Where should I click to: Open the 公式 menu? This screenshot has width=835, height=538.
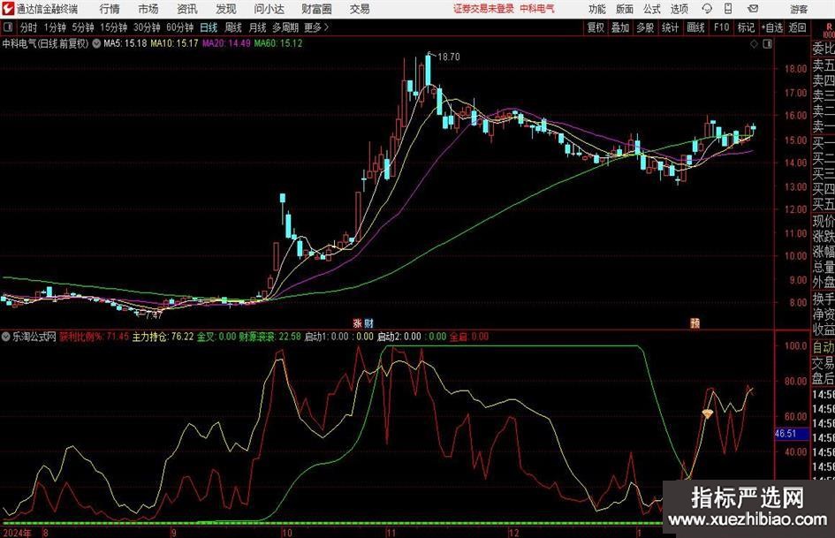(652, 9)
